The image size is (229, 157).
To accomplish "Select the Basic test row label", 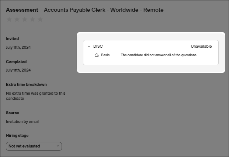I will (105, 55).
